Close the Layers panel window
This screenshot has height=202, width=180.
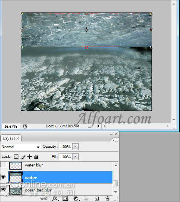tap(116, 134)
